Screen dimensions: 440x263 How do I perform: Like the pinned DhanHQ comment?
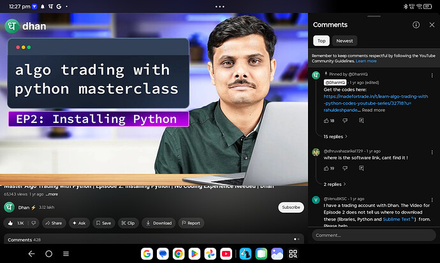(326, 120)
